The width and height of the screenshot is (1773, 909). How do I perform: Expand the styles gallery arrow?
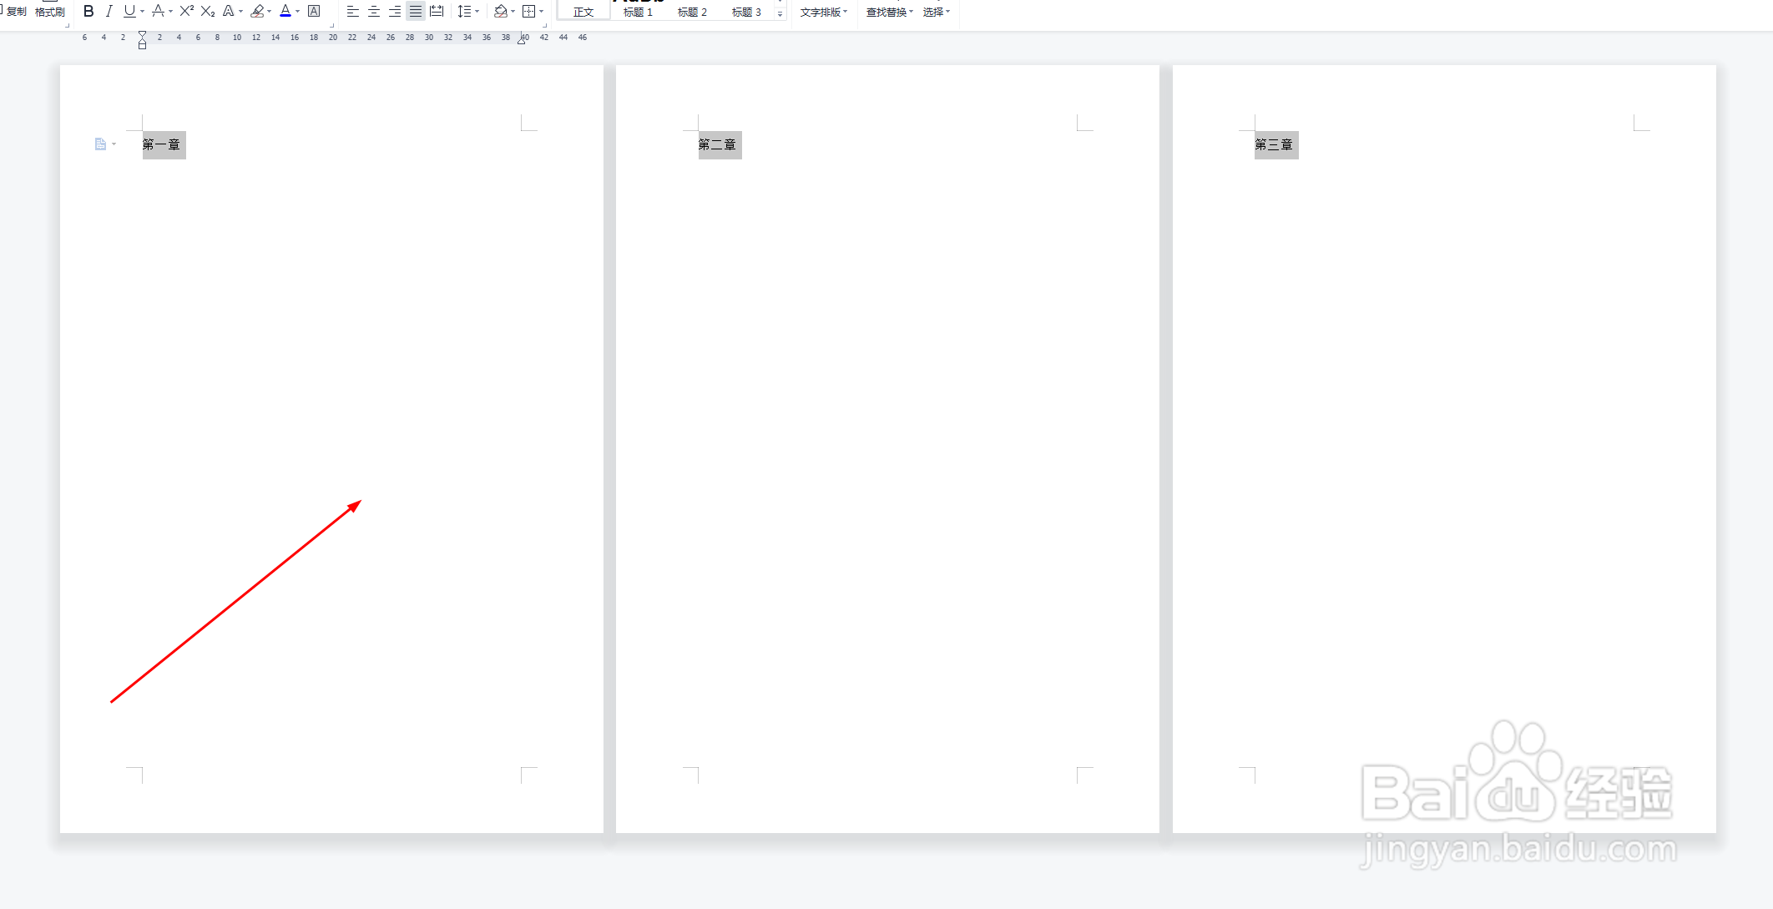point(780,14)
